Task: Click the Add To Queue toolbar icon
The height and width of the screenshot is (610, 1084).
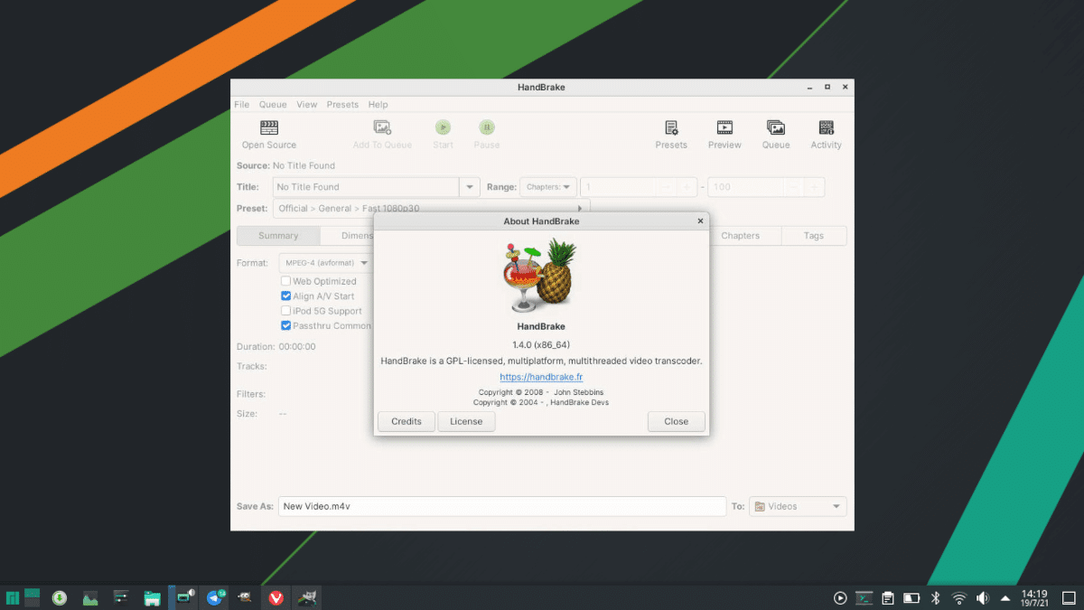Action: click(x=382, y=128)
